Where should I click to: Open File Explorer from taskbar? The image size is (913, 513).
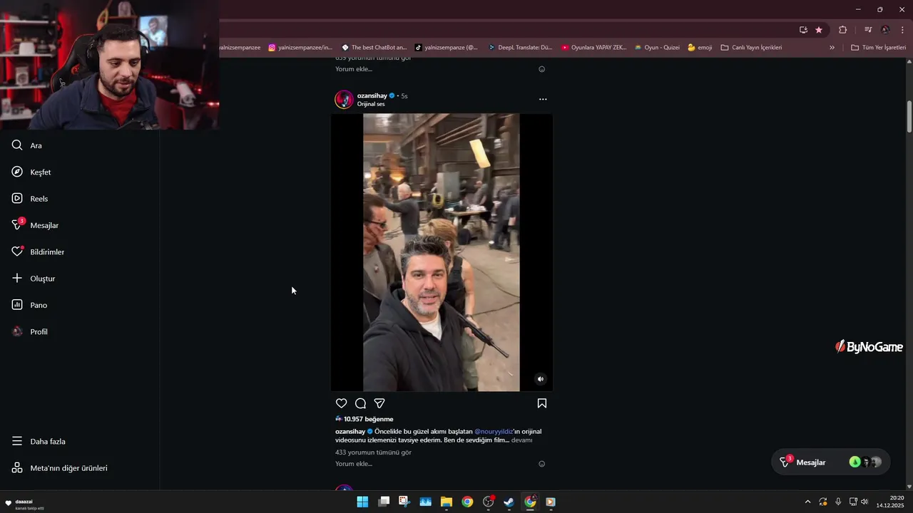(x=447, y=502)
